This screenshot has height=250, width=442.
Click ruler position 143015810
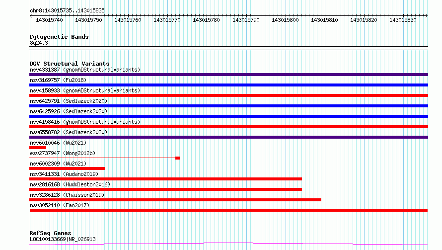coord(324,20)
